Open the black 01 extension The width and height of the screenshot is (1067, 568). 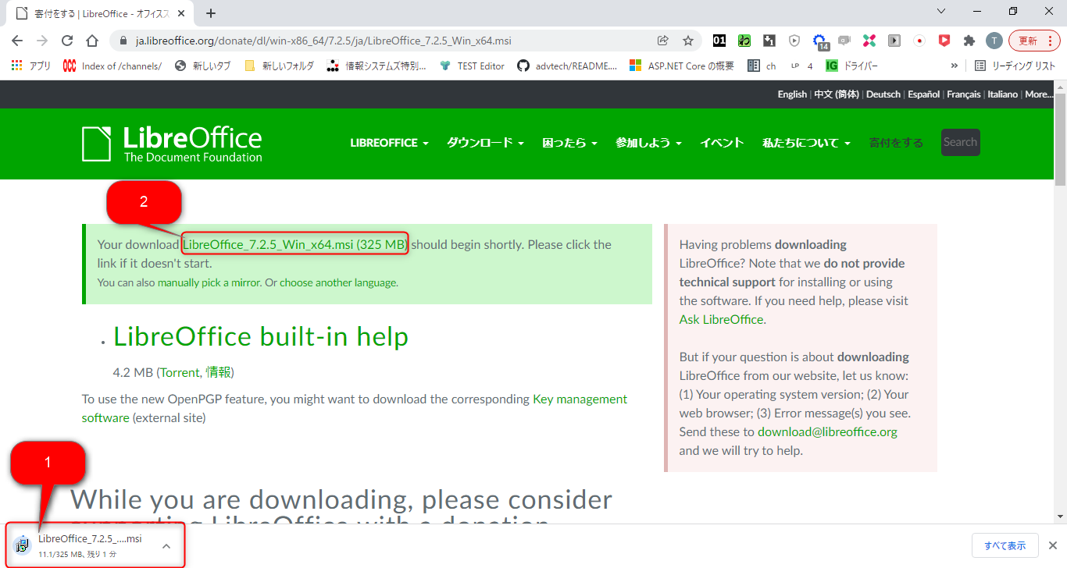pos(719,41)
